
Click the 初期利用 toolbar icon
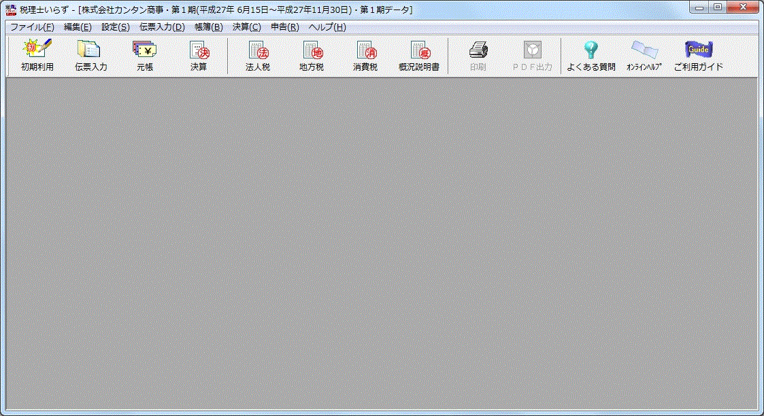pos(37,56)
